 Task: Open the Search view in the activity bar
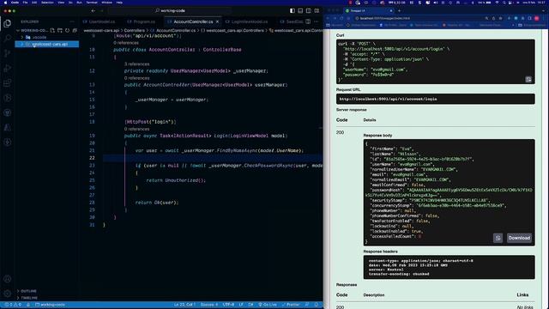click(x=8, y=38)
